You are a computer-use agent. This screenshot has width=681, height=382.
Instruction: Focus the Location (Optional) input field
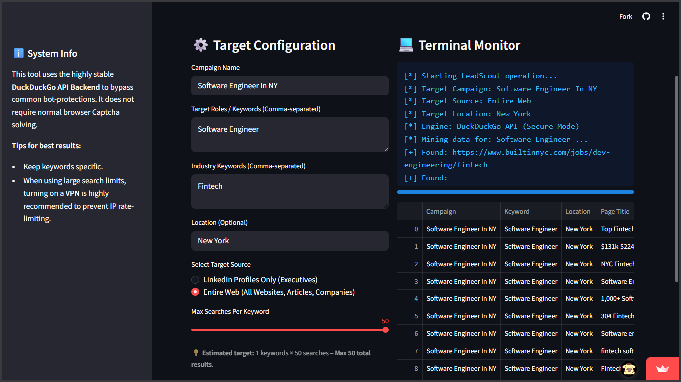pyautogui.click(x=290, y=241)
